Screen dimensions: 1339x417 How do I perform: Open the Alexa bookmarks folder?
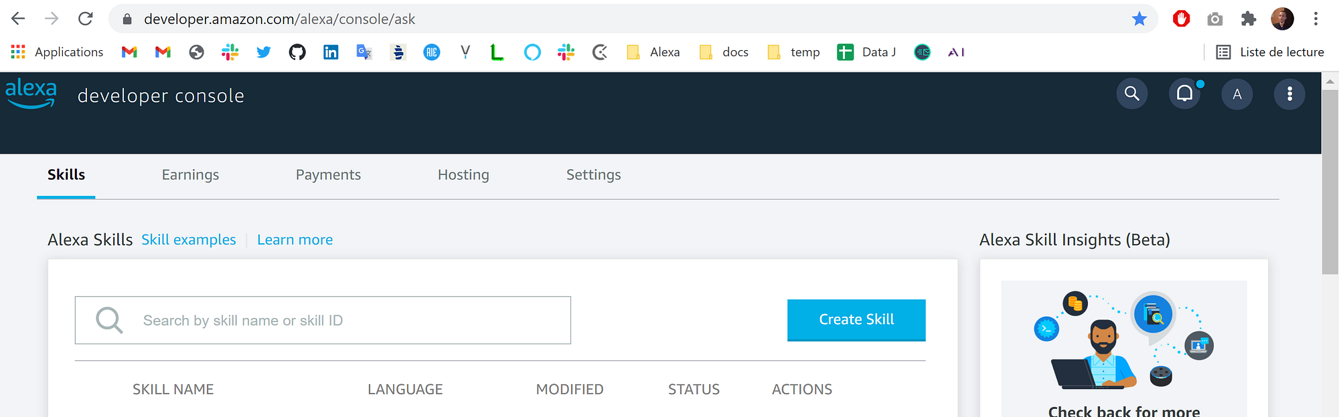click(x=653, y=52)
